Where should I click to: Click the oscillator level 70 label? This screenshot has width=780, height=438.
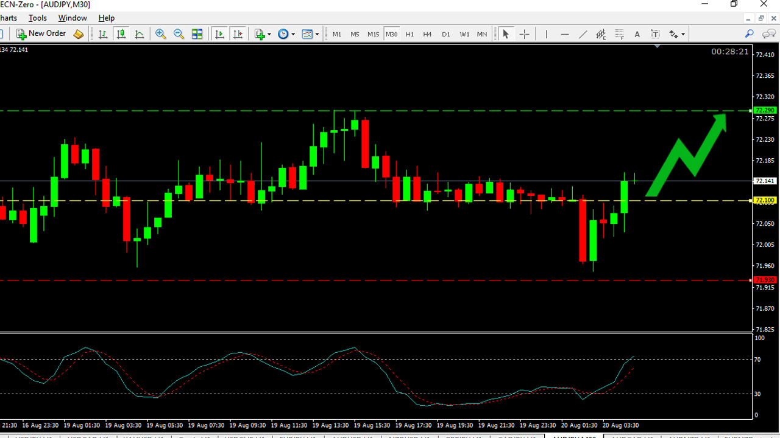pos(758,360)
